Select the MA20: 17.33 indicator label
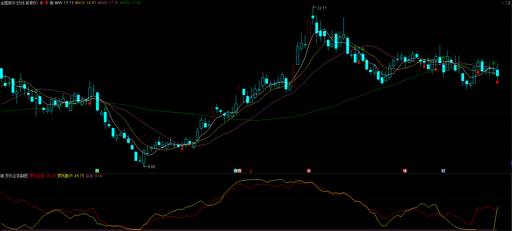Image resolution: width=512 pixels, height=231 pixels. click(108, 3)
